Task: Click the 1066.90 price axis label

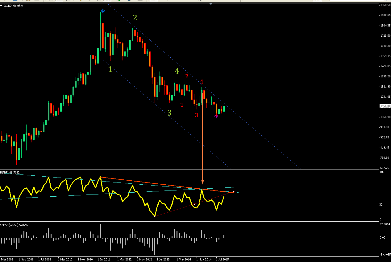Action: 385,117
